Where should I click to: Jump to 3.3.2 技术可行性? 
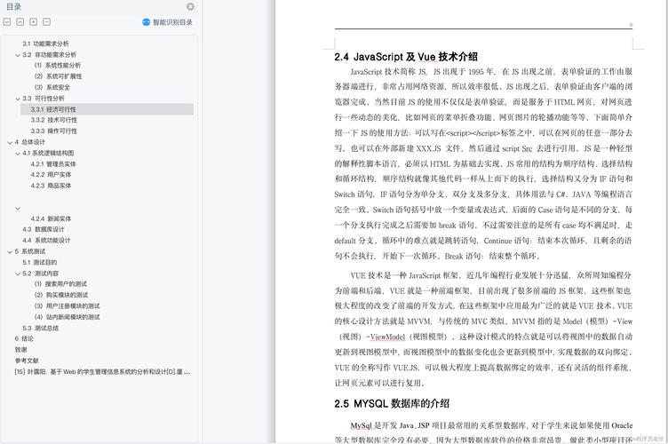53,120
